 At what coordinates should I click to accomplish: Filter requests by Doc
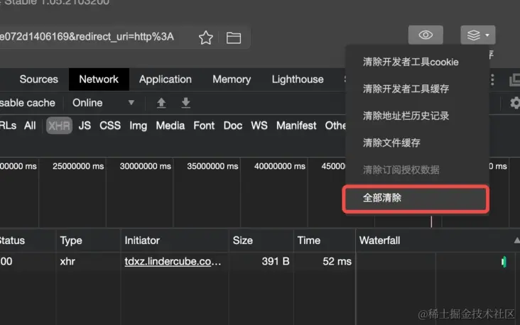233,126
